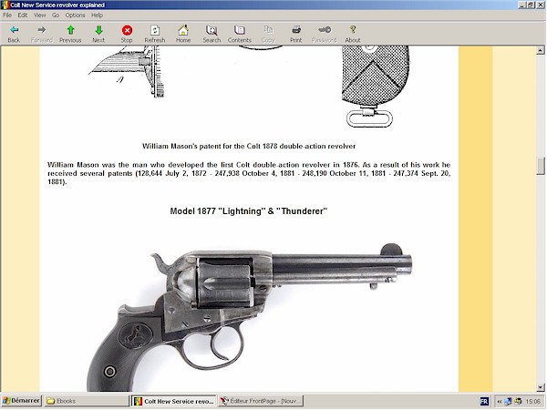The width and height of the screenshot is (547, 410).
Task: Stop loading with the red Stop icon
Action: click(127, 34)
